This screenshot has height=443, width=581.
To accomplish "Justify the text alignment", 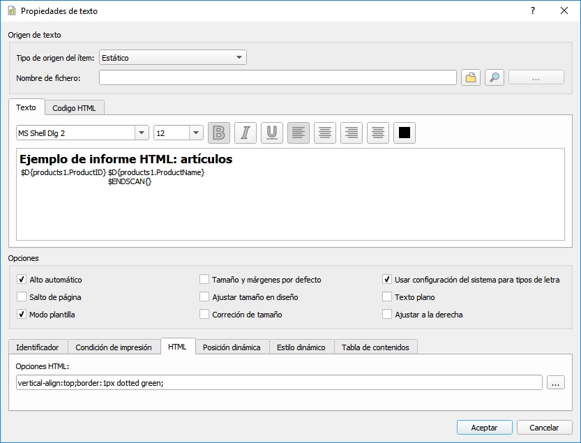I will [x=377, y=133].
